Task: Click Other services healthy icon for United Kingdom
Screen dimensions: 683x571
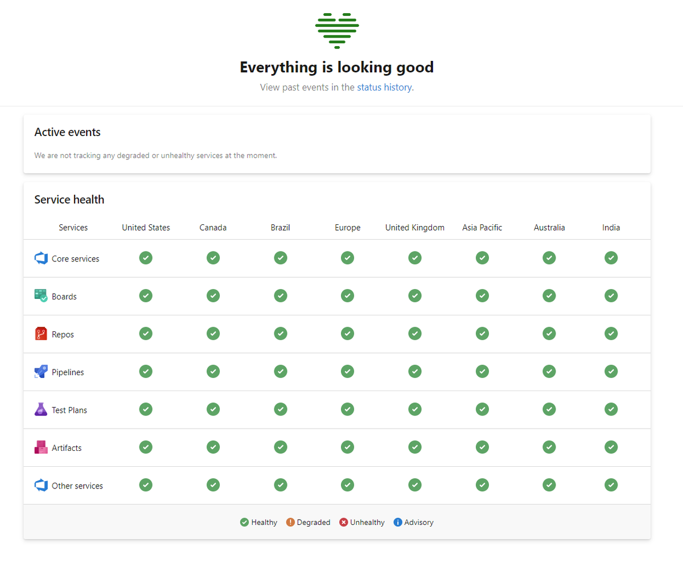Action: click(415, 485)
